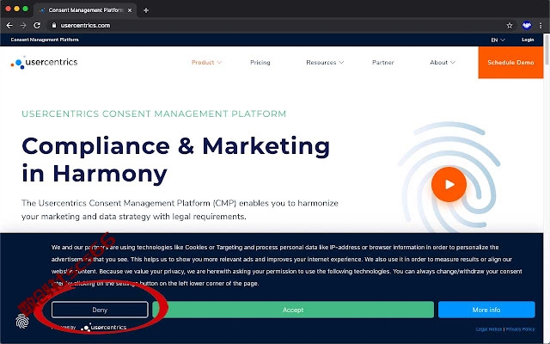
Task: Expand the Resources menu
Action: point(325,63)
